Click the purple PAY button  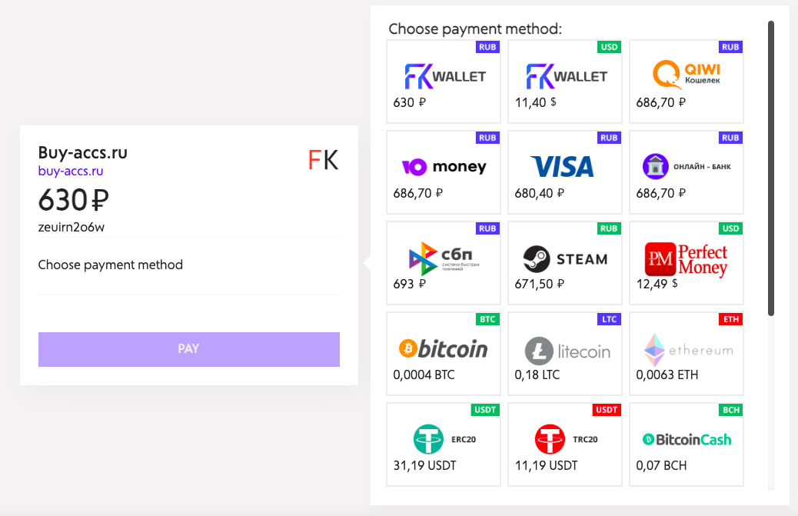pos(189,349)
